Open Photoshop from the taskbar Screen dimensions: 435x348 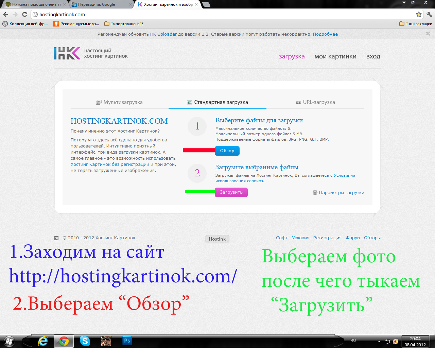click(127, 341)
